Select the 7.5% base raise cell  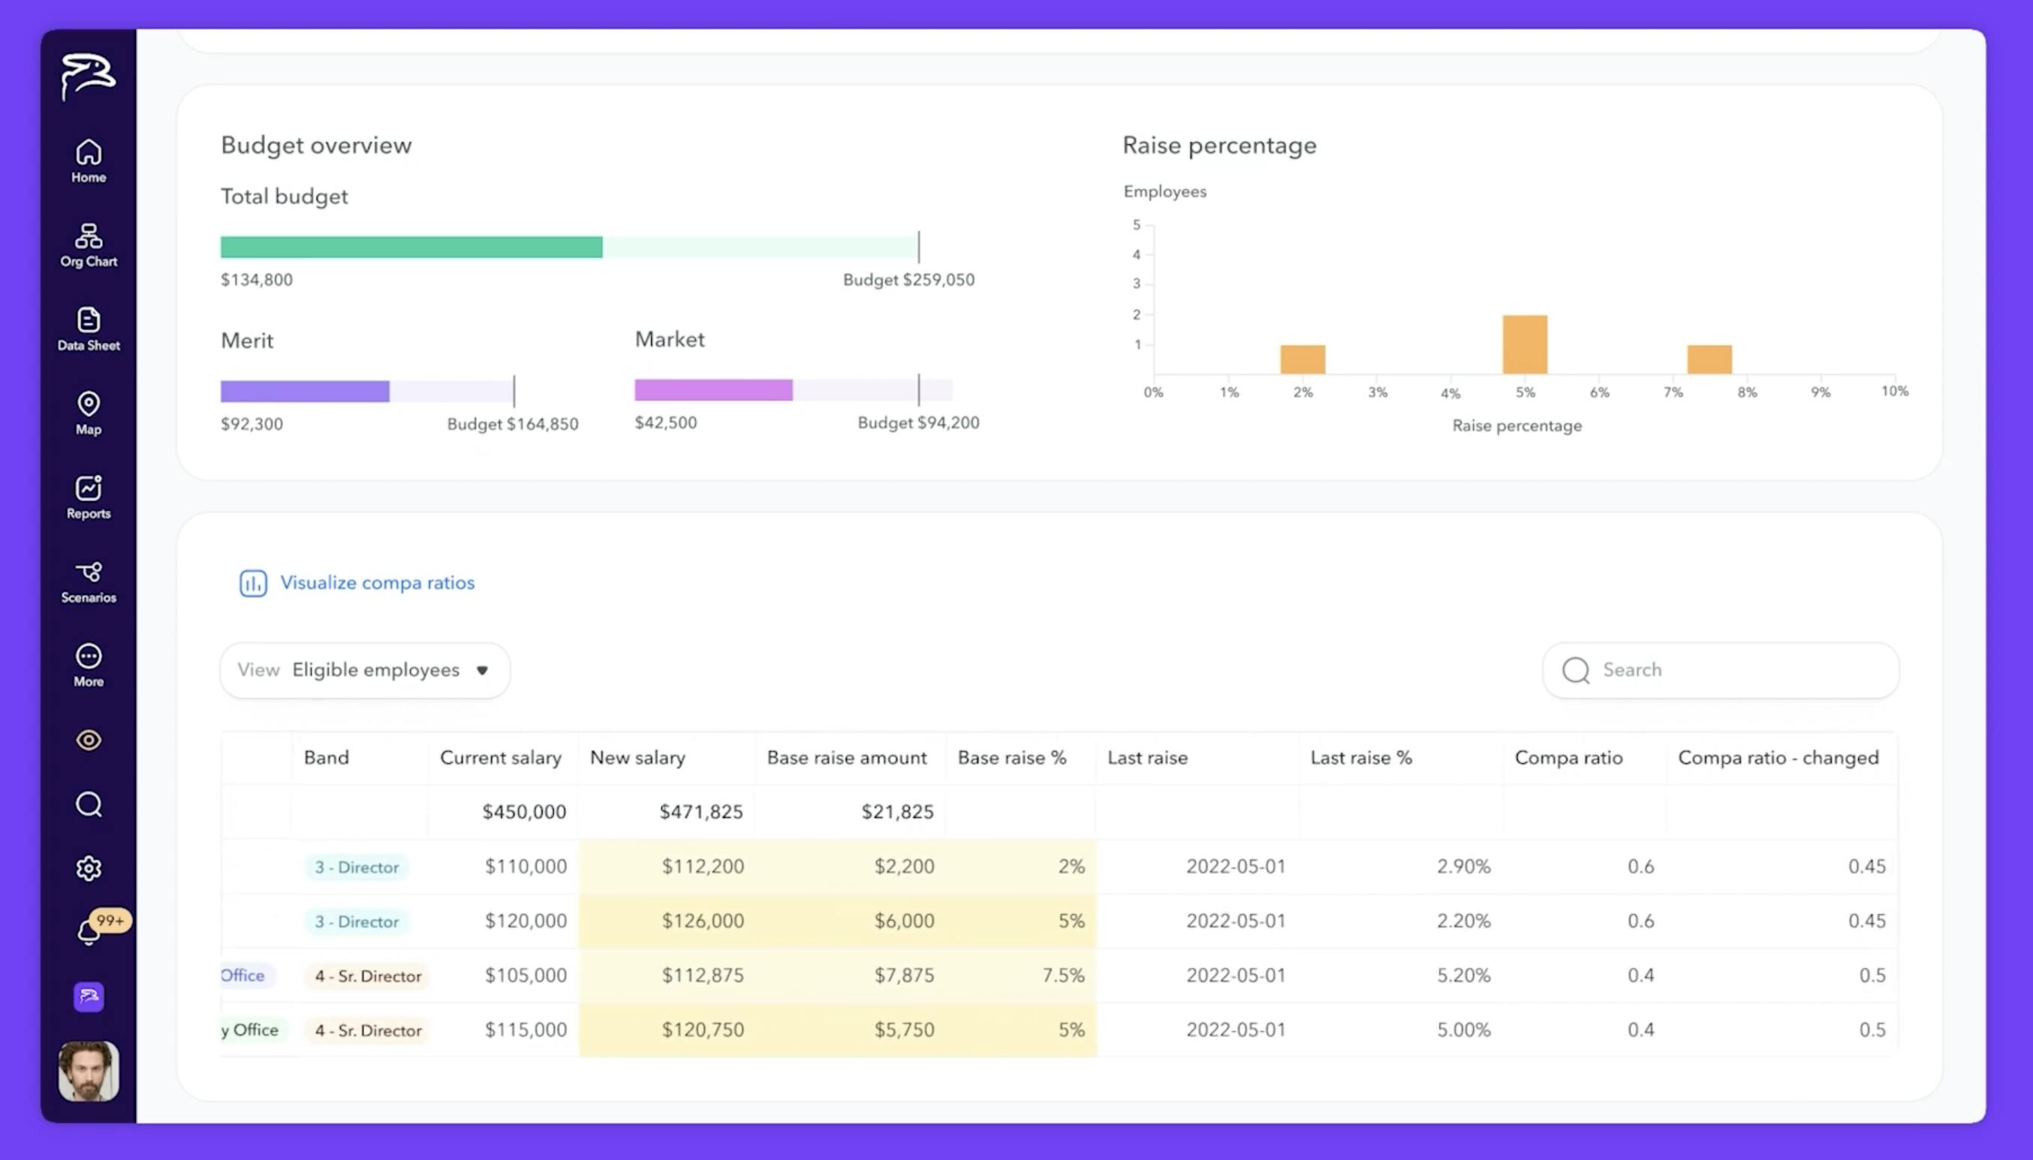tap(1062, 975)
